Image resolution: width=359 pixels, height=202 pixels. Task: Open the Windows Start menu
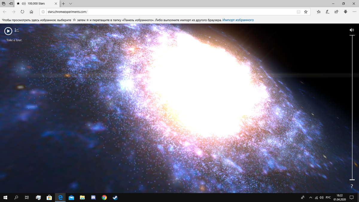coord(5,198)
